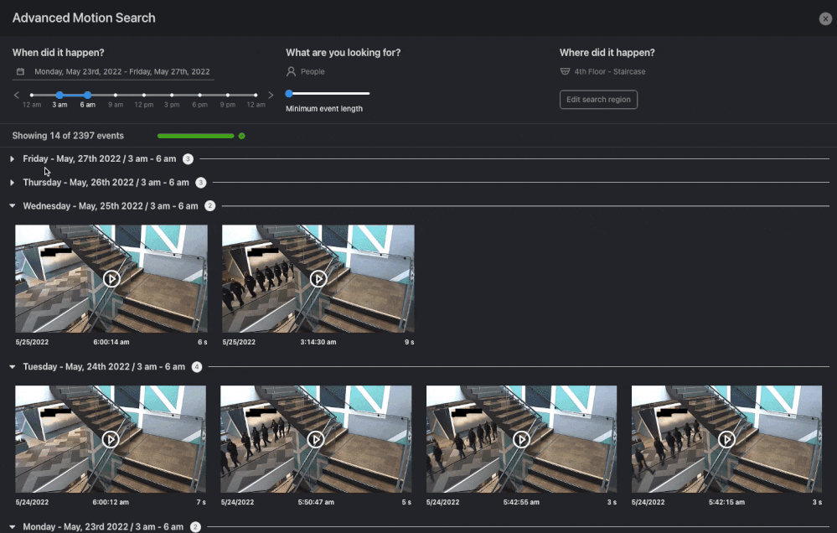
Task: Go to the next time range with right arrow
Action: 271,95
